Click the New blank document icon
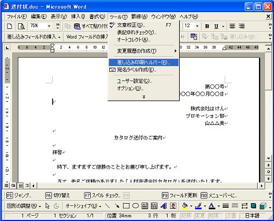The width and height of the screenshot is (274, 221). pyautogui.click(x=9, y=26)
